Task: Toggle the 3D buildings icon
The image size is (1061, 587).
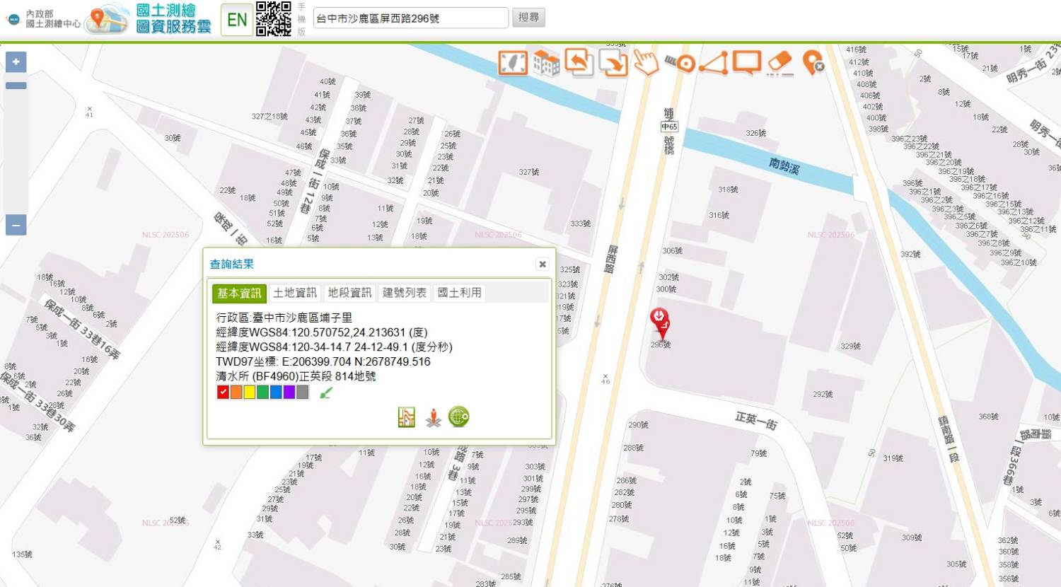Action: 546,63
